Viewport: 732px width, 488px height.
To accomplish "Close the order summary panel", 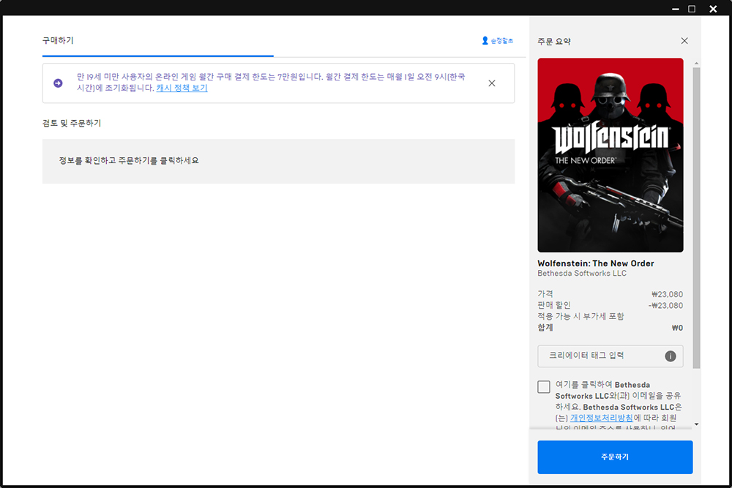I will [684, 41].
